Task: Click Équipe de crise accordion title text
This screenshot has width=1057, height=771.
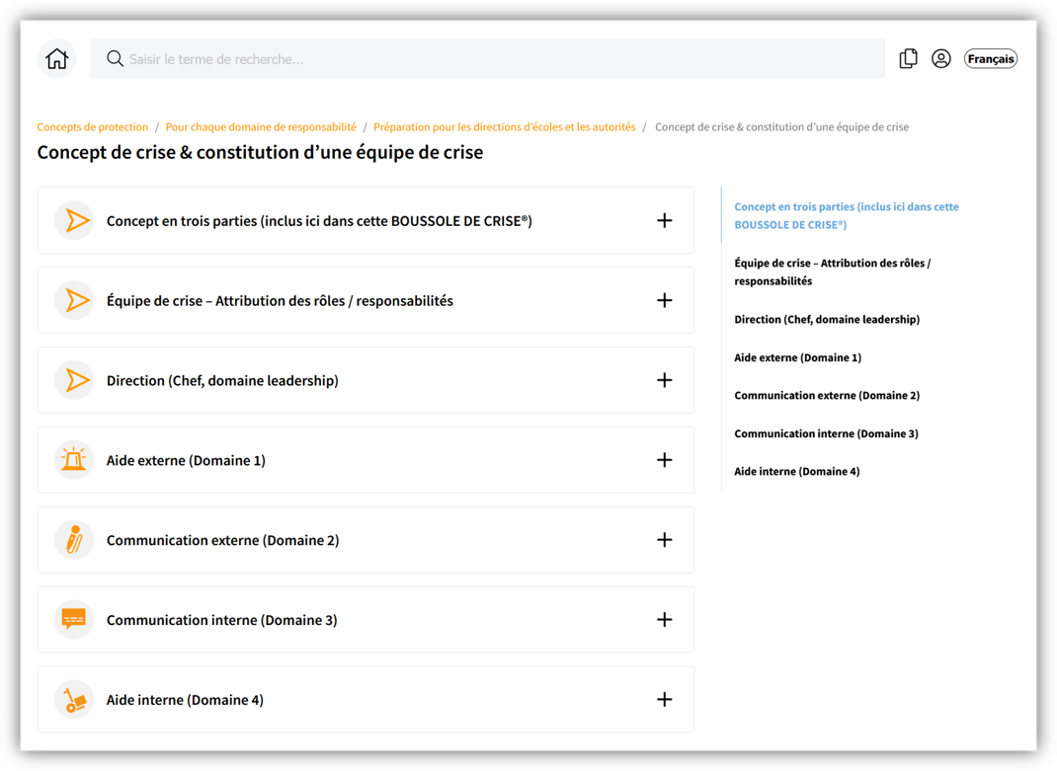Action: (x=280, y=300)
